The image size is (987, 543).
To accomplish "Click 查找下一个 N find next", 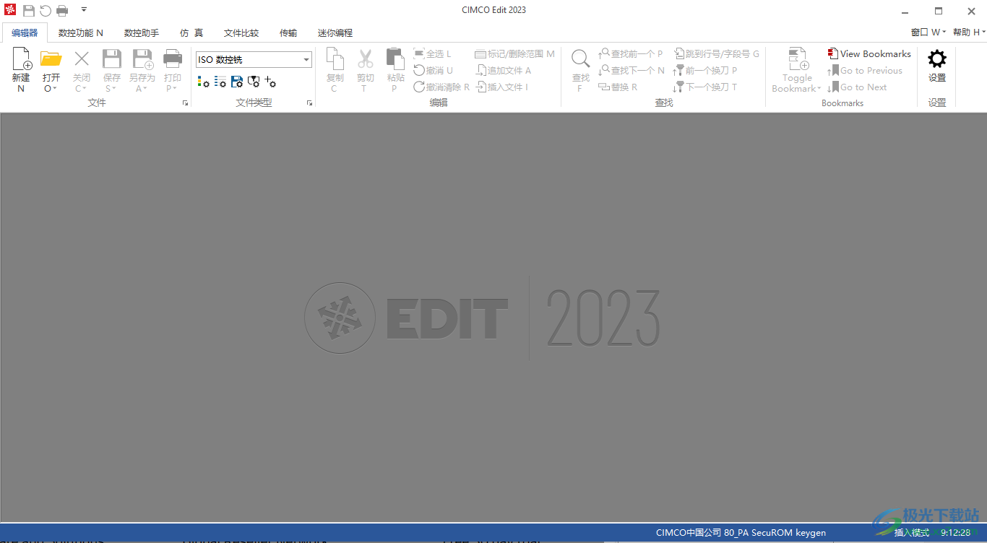I will point(631,71).
